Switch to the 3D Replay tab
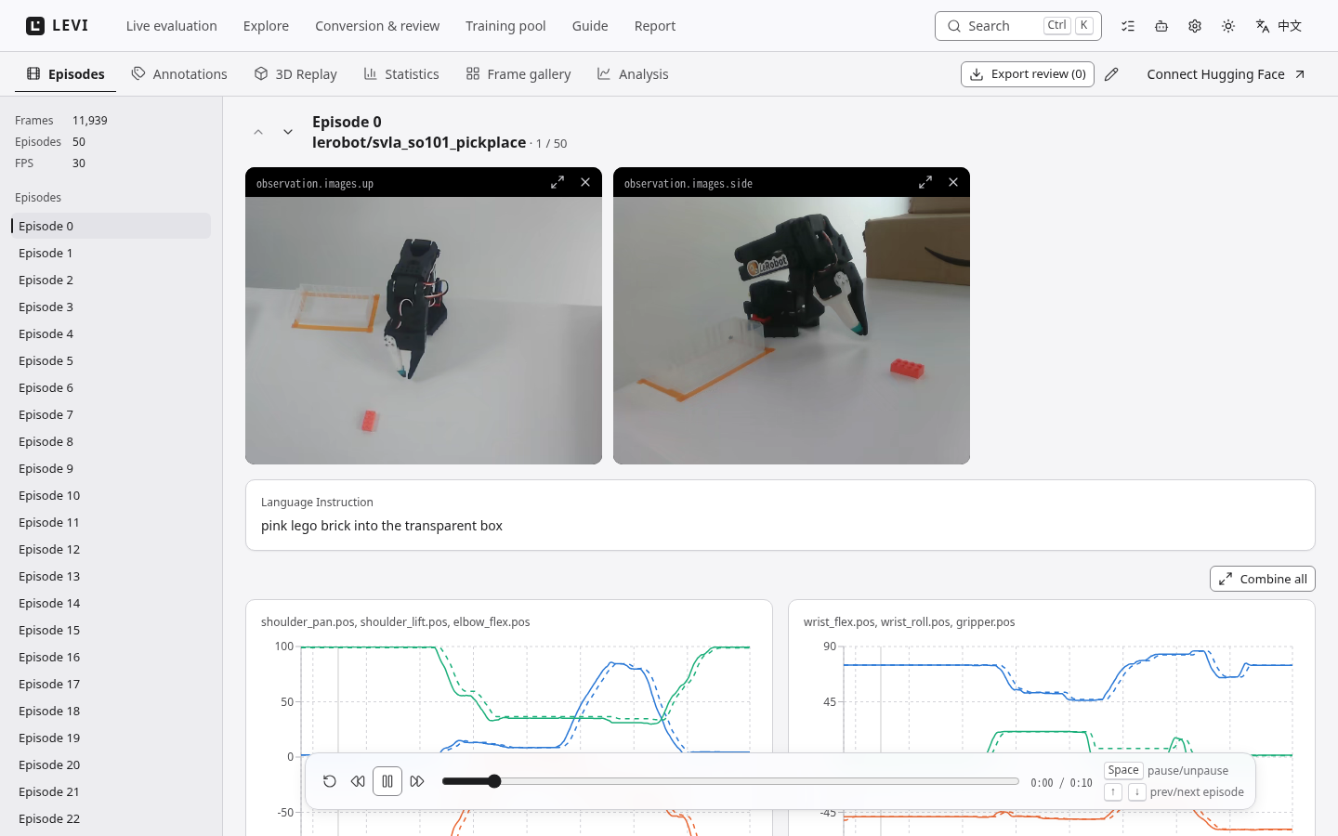 (295, 74)
